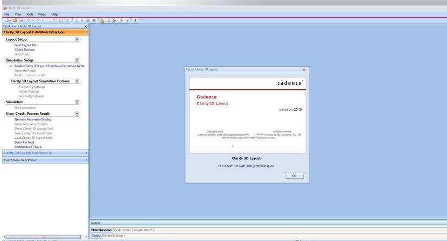Click Frequency Settings option
This screenshot has width=447, height=241.
[32, 87]
